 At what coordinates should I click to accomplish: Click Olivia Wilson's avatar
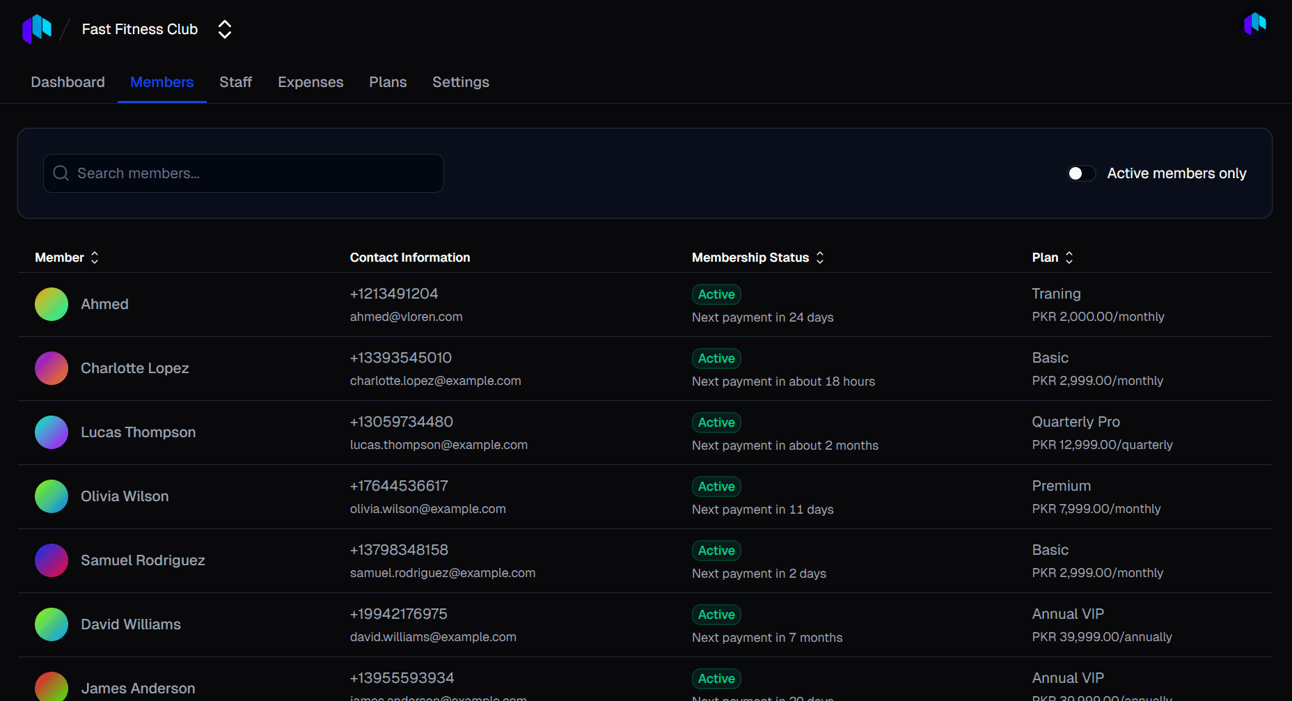click(52, 496)
